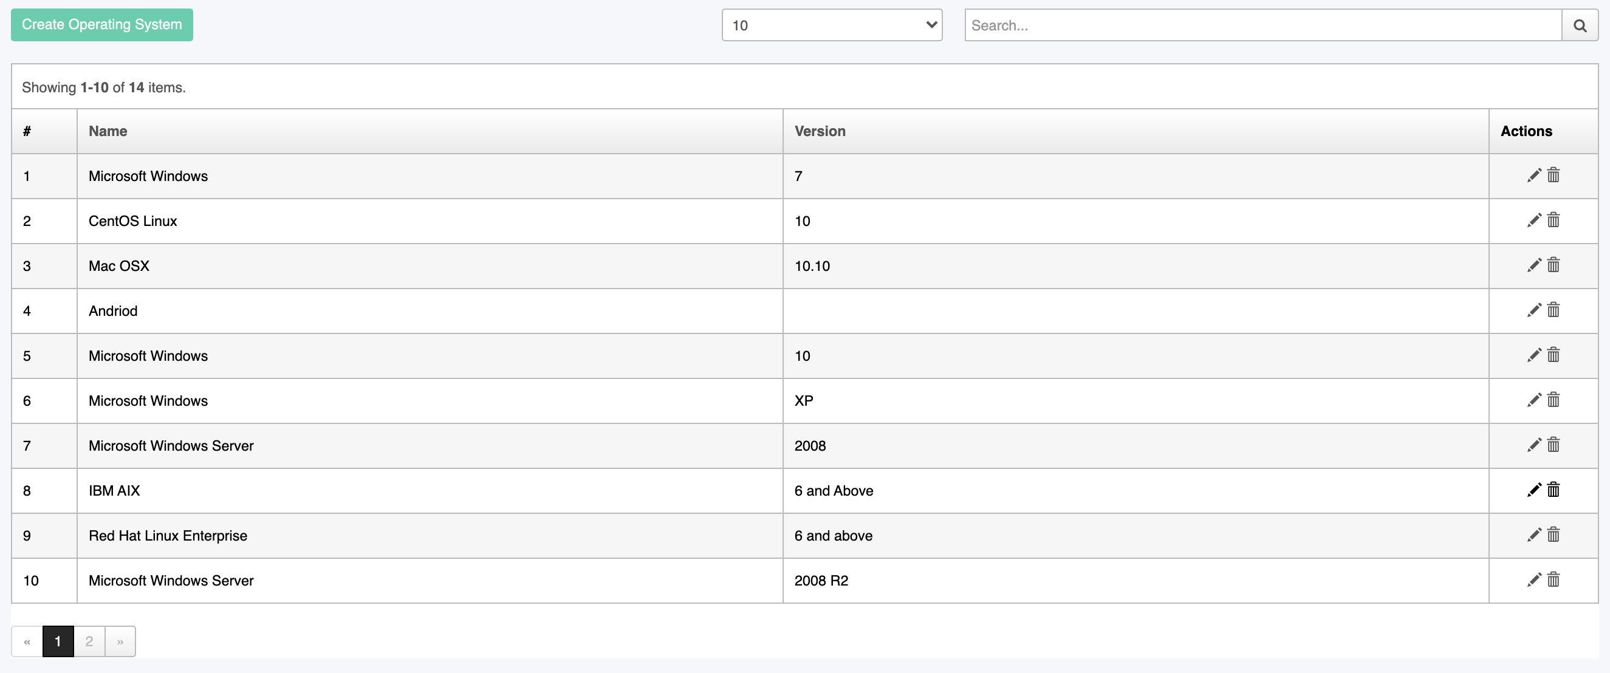Click the Create Operating System button

[102, 25]
